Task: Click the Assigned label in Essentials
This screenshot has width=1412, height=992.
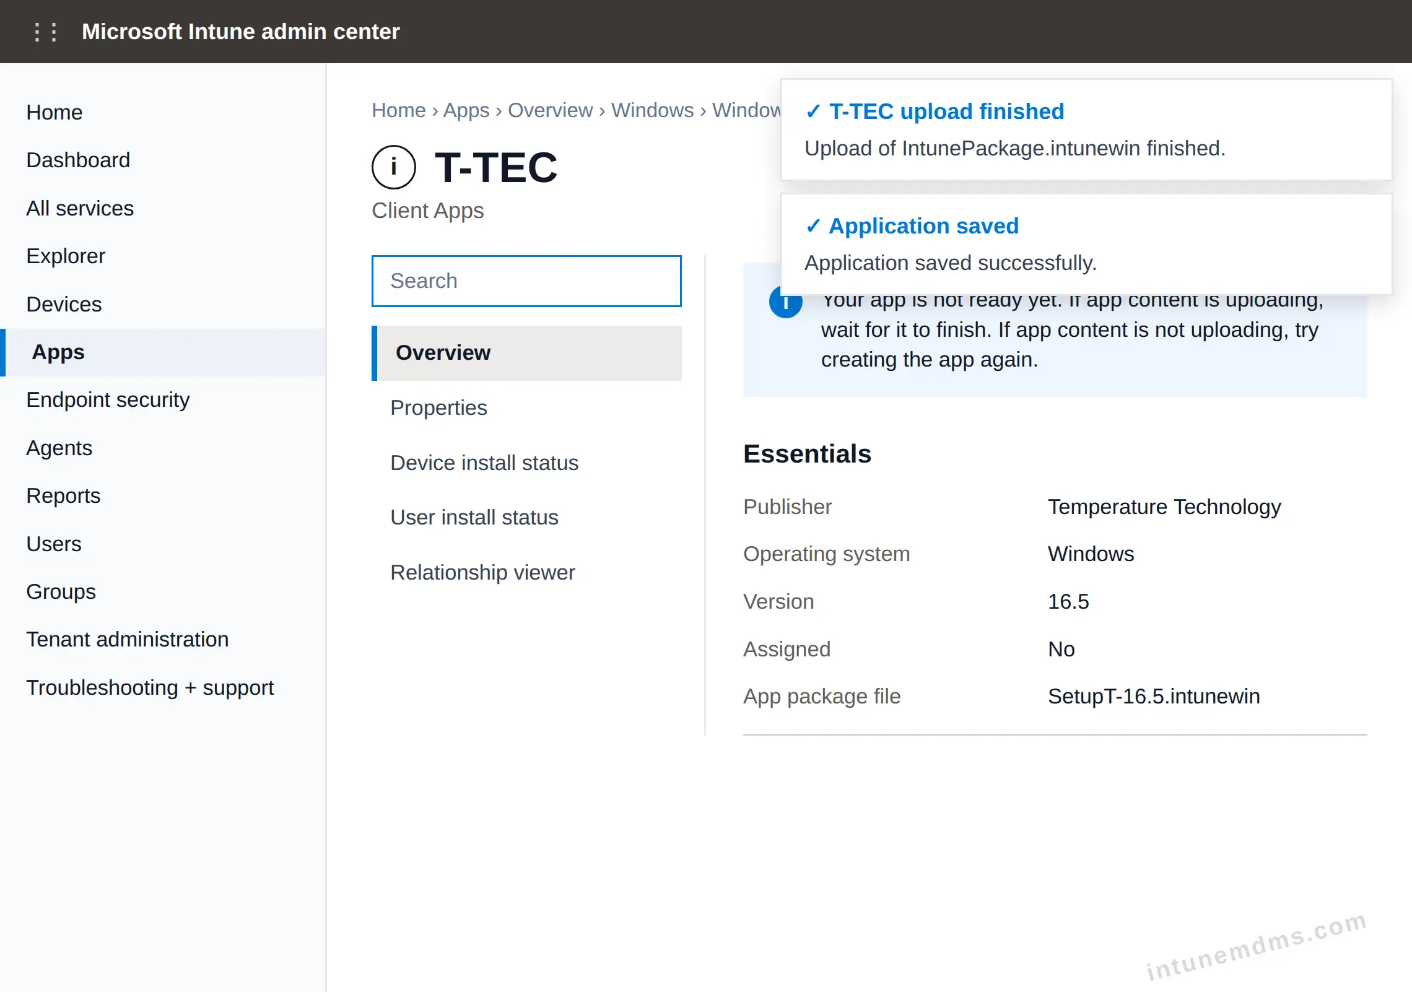Action: pos(787,650)
